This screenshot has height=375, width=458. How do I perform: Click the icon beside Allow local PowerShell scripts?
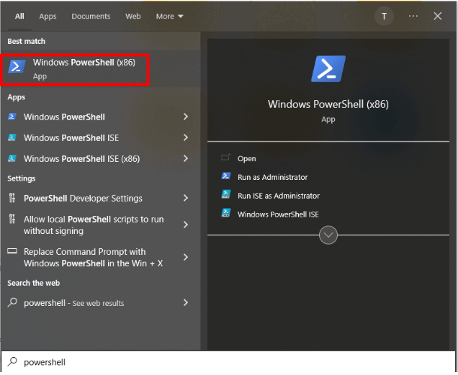pyautogui.click(x=12, y=219)
